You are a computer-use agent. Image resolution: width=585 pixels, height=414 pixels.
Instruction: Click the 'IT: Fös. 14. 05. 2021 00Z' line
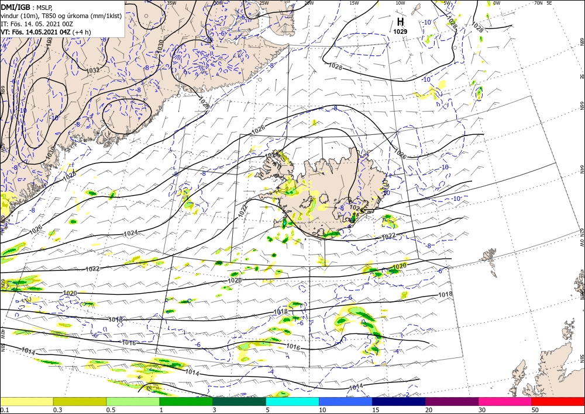[x=37, y=23]
